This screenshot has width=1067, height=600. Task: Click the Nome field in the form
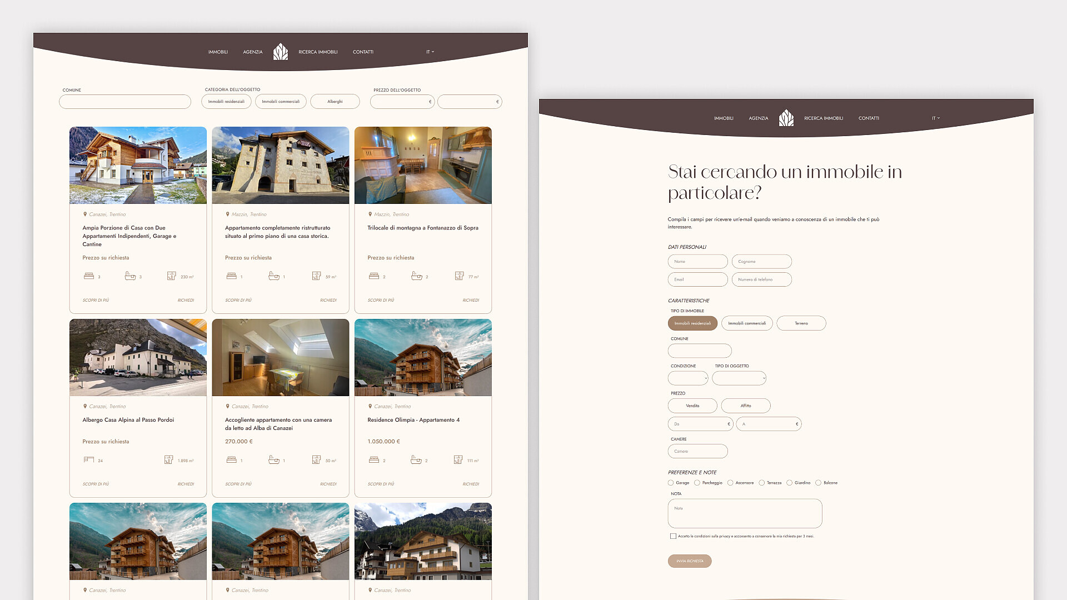(x=698, y=262)
